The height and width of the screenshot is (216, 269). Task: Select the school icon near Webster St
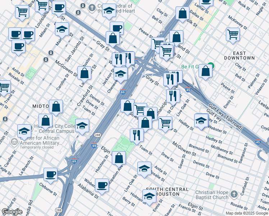[x=201, y=121]
